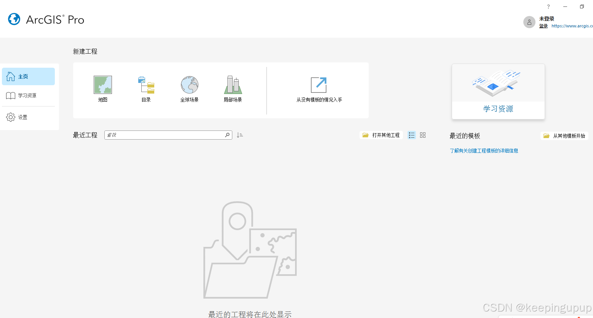Open the 学习资源 card on the right
The width and height of the screenshot is (593, 318).
[x=498, y=91]
